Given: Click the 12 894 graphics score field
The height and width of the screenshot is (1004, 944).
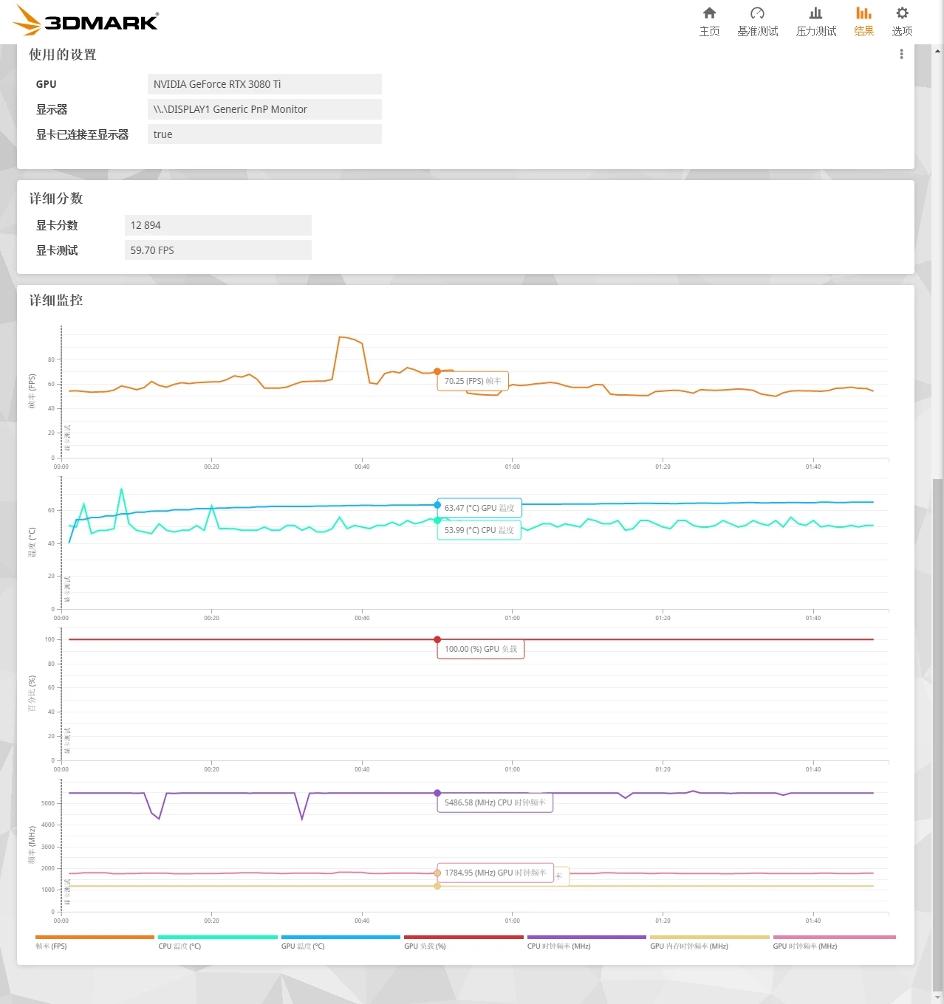Looking at the screenshot, I should coord(218,225).
